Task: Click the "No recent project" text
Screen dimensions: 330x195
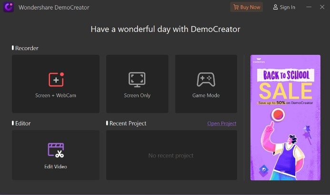Action: [x=171, y=155]
